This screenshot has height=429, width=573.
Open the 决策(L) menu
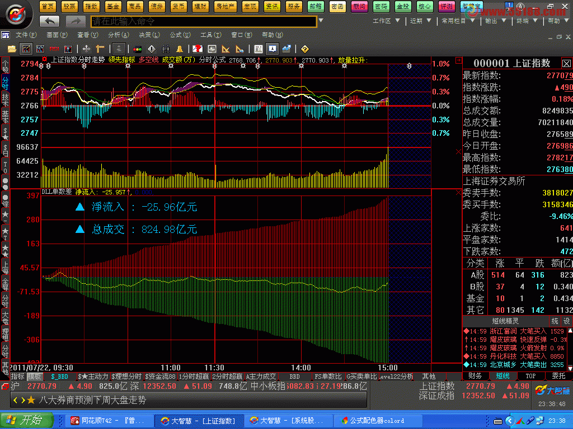pyautogui.click(x=149, y=35)
